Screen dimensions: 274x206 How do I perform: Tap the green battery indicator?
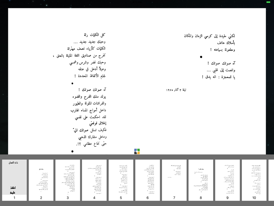point(268,2)
